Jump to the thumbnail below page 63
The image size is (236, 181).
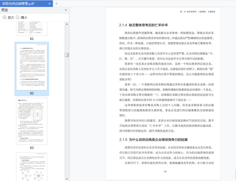tap(32, 166)
